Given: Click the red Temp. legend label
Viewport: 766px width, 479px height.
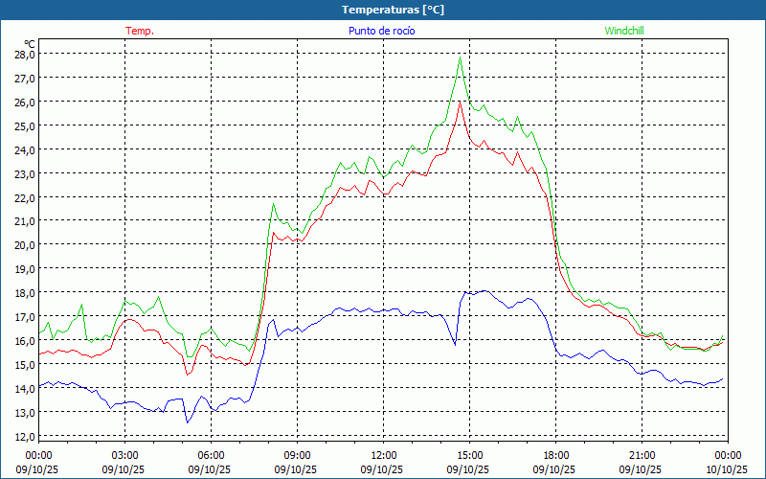Looking at the screenshot, I should point(139,31).
